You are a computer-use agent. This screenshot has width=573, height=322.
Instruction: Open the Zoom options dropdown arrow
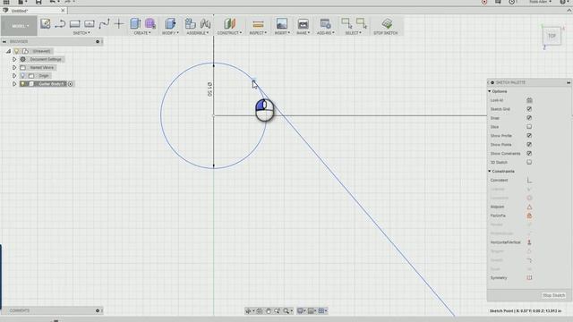[291, 310]
